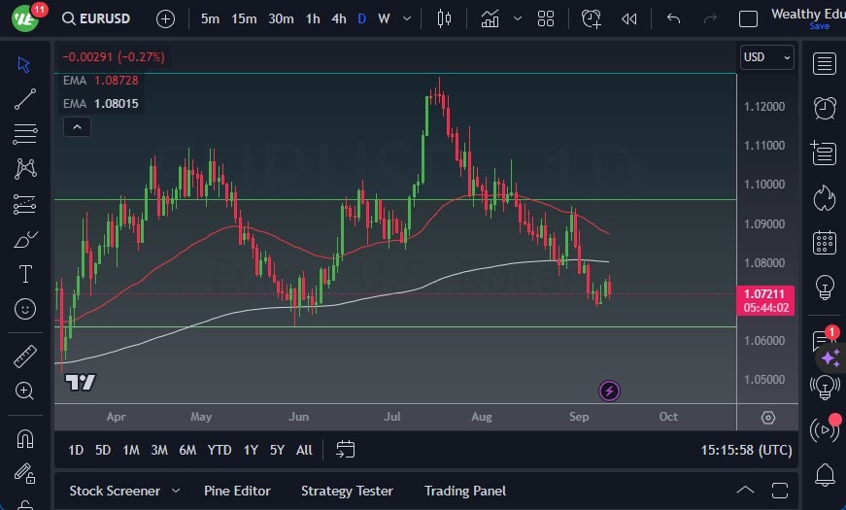
Task: Select the 6M date range button
Action: pos(187,450)
